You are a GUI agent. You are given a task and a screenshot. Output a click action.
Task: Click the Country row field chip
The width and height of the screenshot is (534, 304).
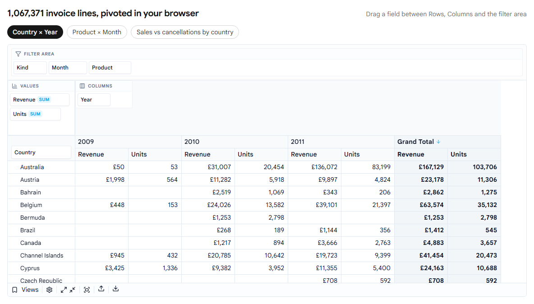[x=41, y=152]
